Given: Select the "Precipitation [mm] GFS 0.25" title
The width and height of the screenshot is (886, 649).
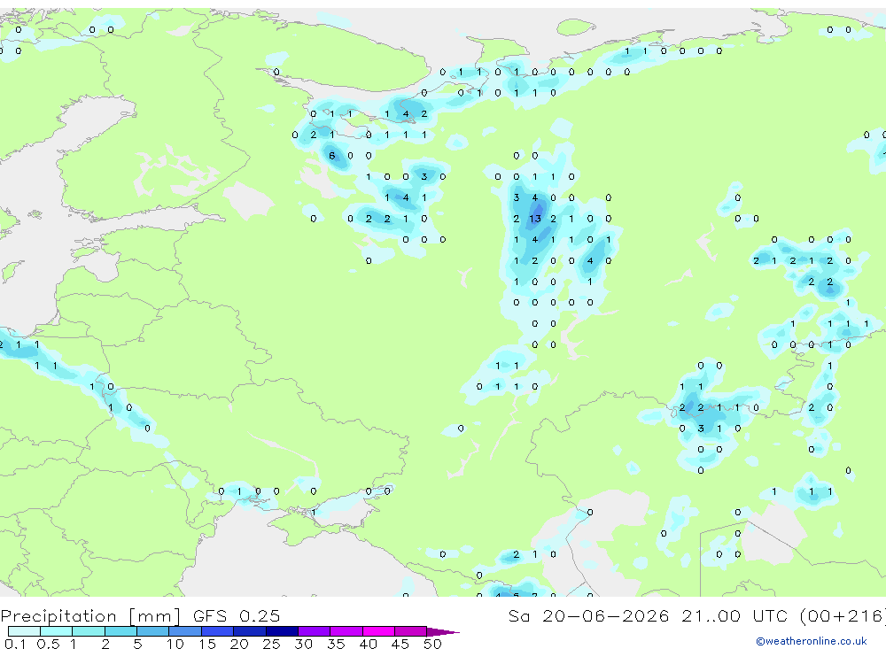Looking at the screenshot, I should pos(140,616).
